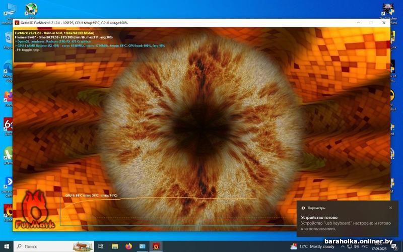This screenshot has height=252, width=403.
Task: Maximize the FurMark window
Action: click(x=371, y=23)
